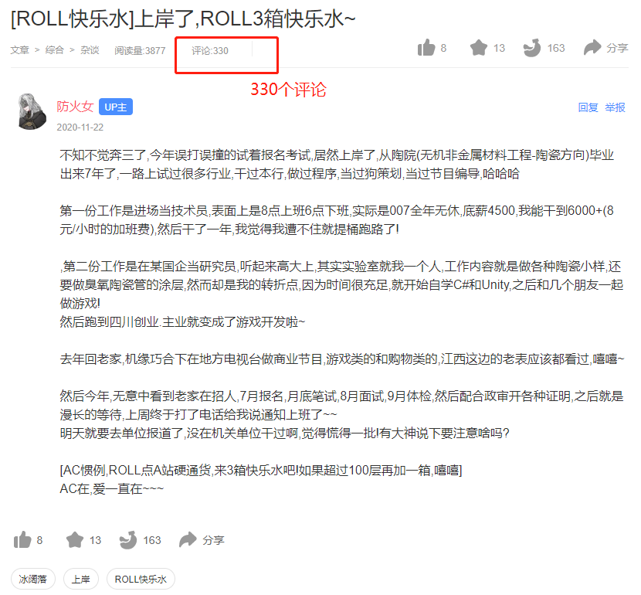641x595 pixels.
Task: Share the article via top share arrow
Action: (592, 48)
